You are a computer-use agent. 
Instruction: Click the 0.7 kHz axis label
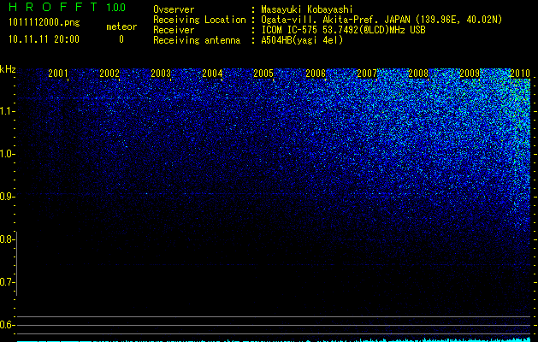coord(7,282)
